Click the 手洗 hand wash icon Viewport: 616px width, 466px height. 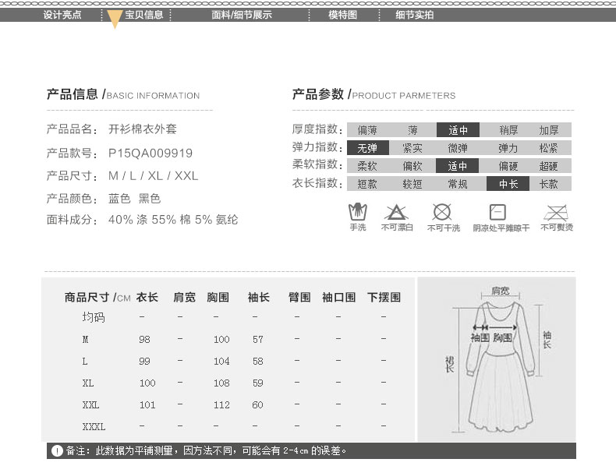[357, 212]
